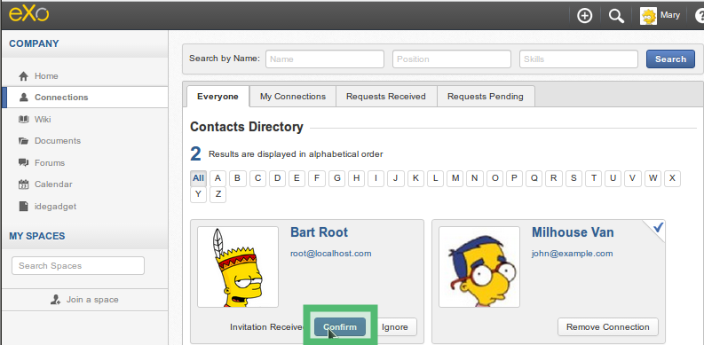This screenshot has width=704, height=345.
Task: Open Wiki from the sidebar
Action: pyautogui.click(x=43, y=120)
